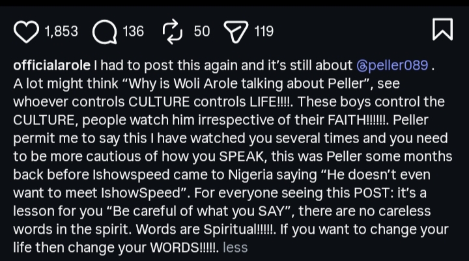Like the post with the heart icon

[x=27, y=31]
